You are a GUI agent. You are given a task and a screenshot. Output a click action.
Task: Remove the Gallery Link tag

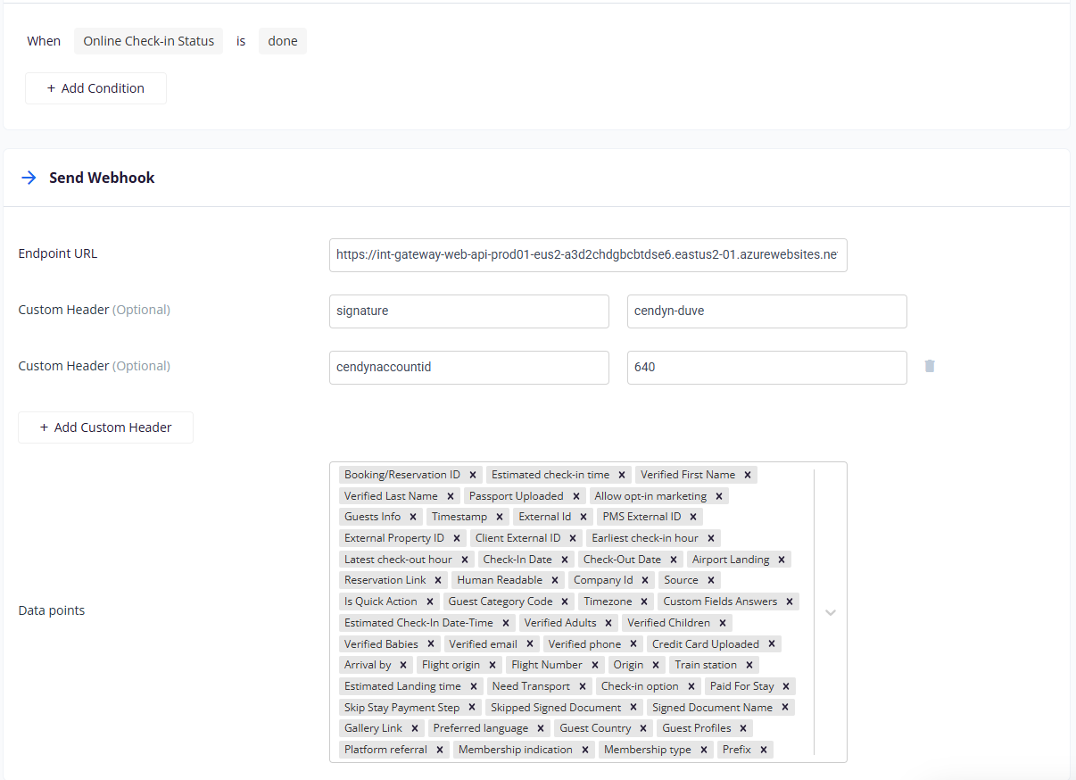tap(415, 728)
